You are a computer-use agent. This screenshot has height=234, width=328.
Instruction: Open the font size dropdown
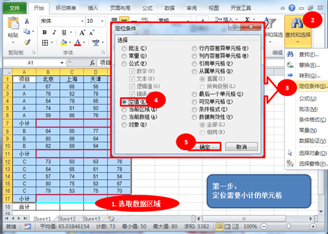[103, 21]
